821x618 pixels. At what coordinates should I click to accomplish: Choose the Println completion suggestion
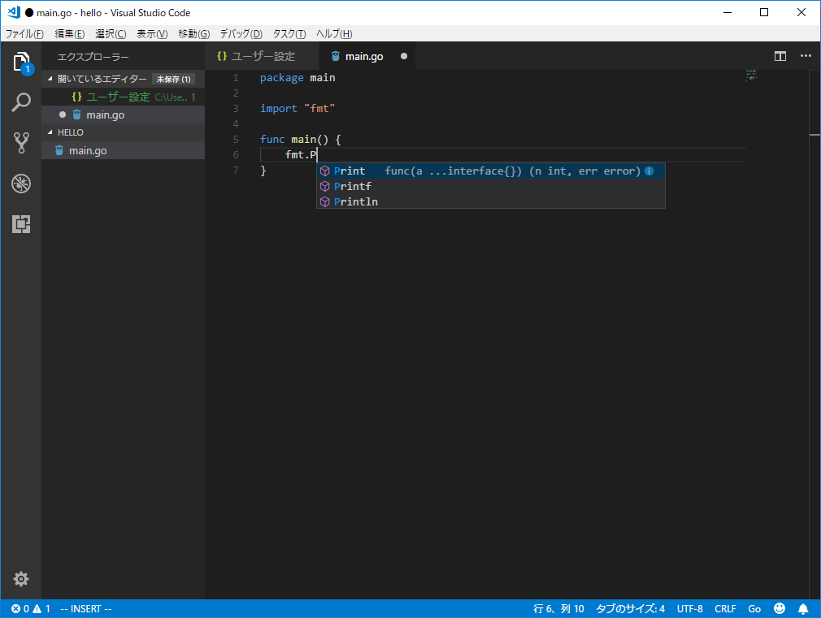coord(491,201)
